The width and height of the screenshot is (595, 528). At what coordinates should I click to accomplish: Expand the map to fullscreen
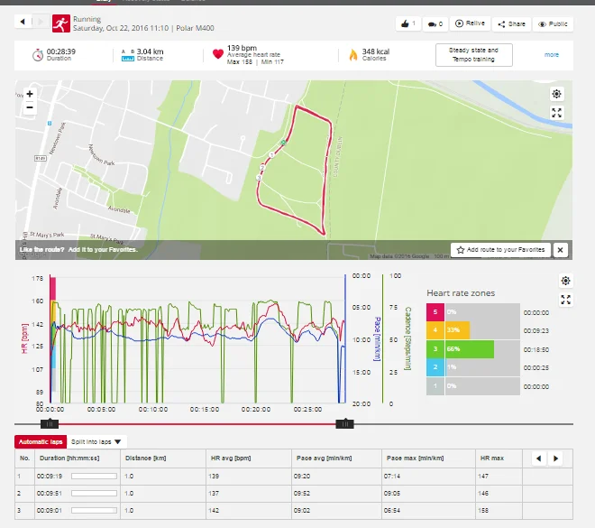[x=557, y=113]
